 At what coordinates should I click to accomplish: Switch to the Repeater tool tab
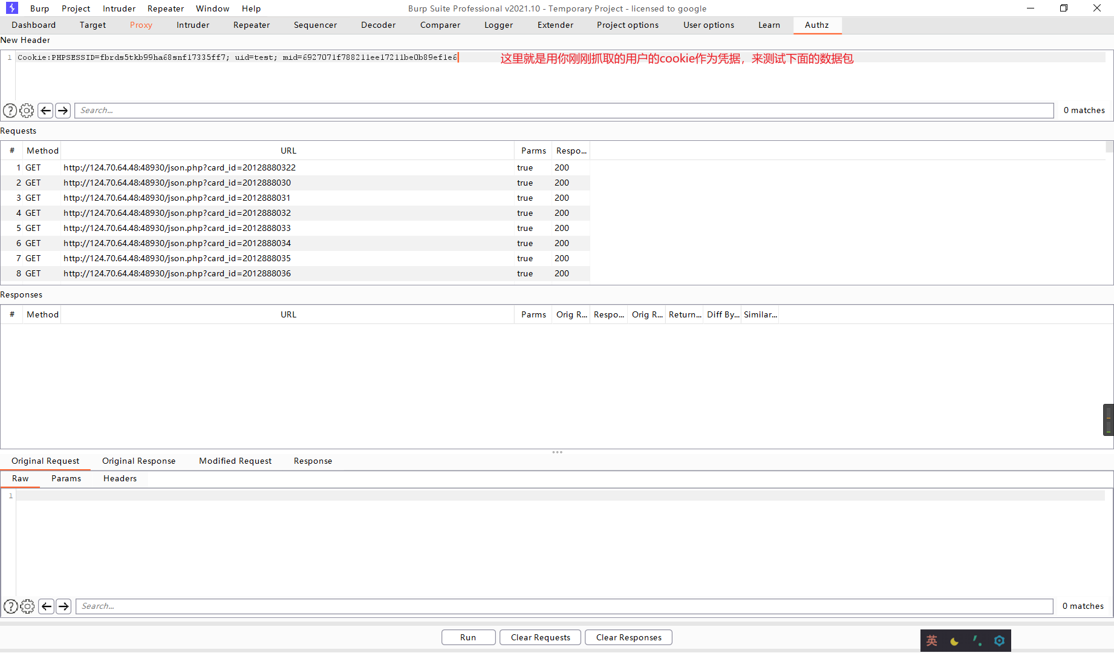pyautogui.click(x=252, y=25)
